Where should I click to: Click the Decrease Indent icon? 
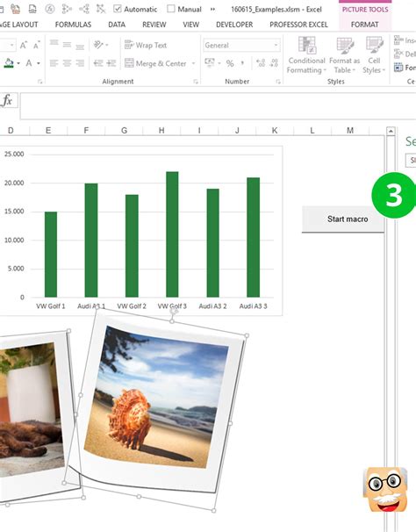tap(98, 63)
